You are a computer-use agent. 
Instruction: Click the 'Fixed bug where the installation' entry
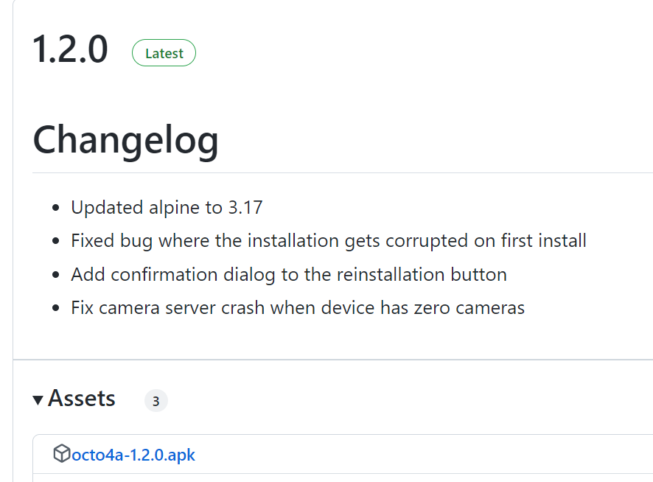coord(329,241)
